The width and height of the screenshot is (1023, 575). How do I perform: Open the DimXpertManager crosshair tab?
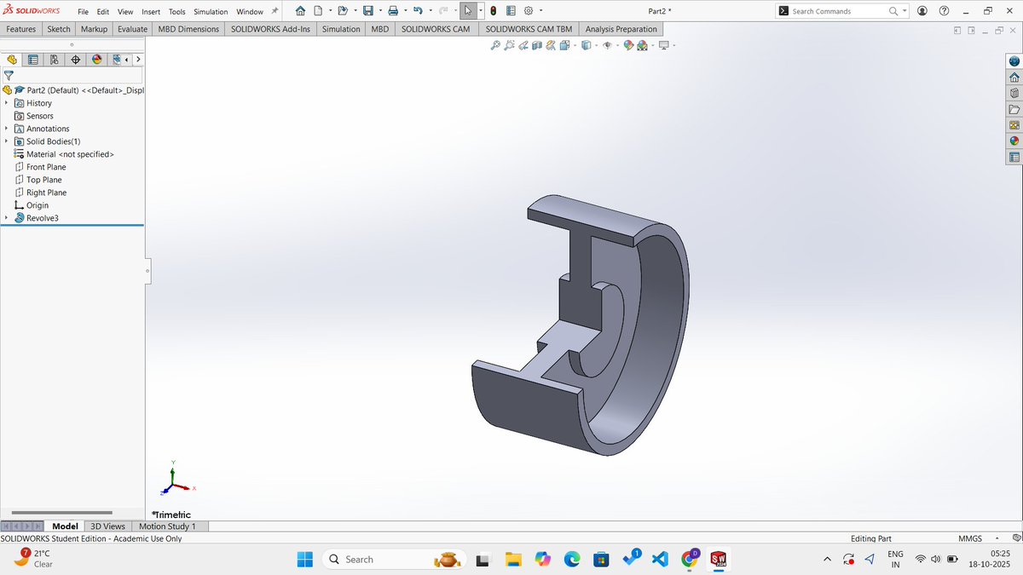tap(76, 60)
